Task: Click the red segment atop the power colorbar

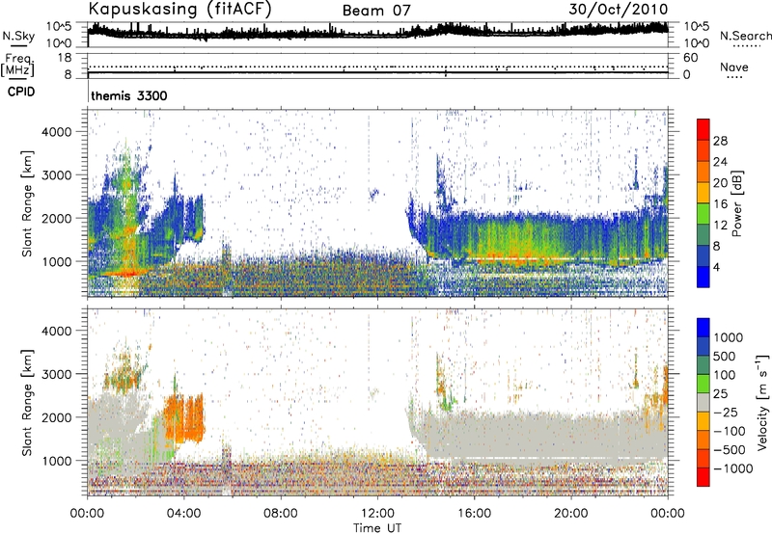Action: 703,129
